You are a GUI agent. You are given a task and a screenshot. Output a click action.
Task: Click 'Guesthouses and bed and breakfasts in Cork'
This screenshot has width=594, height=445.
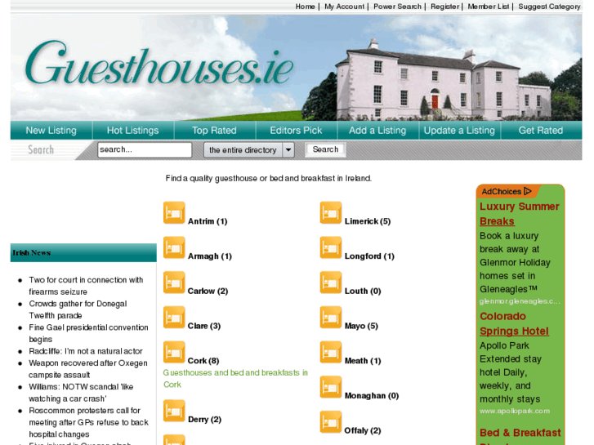point(235,379)
